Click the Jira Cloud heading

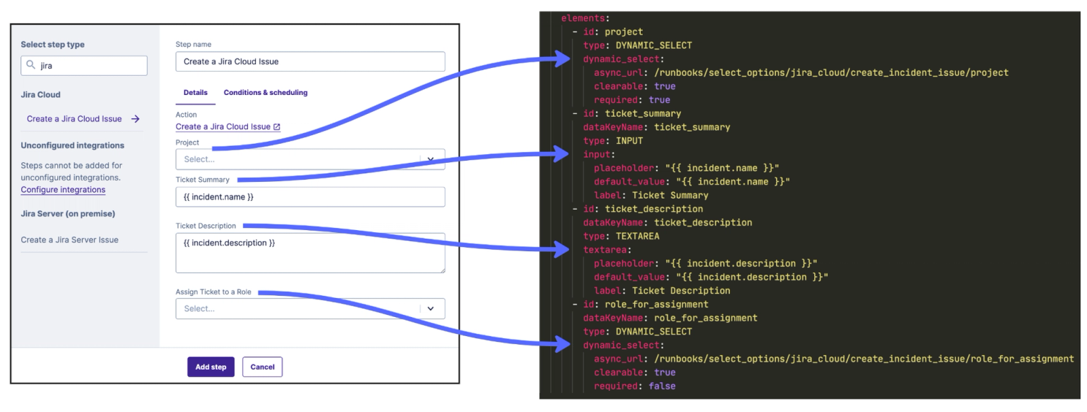click(x=41, y=94)
